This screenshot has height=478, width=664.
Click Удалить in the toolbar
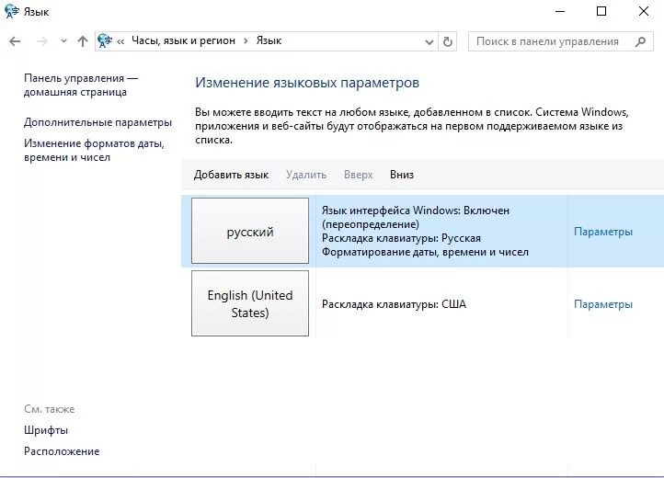pos(306,175)
